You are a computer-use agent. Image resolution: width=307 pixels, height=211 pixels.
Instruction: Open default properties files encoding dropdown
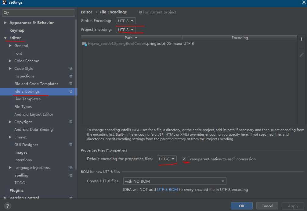[167, 159]
